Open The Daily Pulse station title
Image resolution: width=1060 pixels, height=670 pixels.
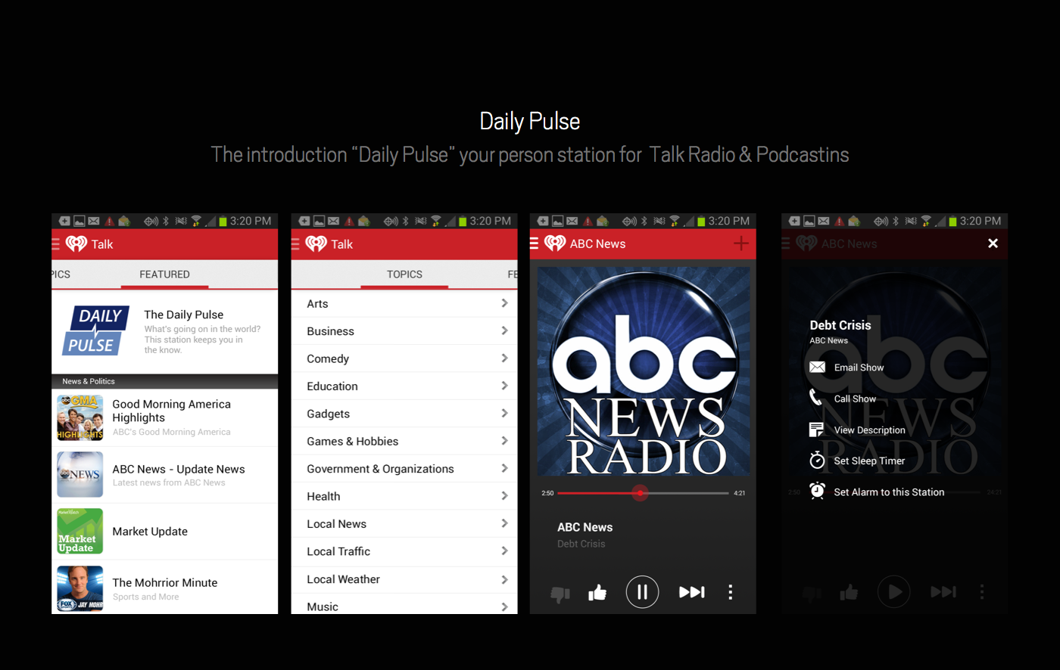coord(183,315)
